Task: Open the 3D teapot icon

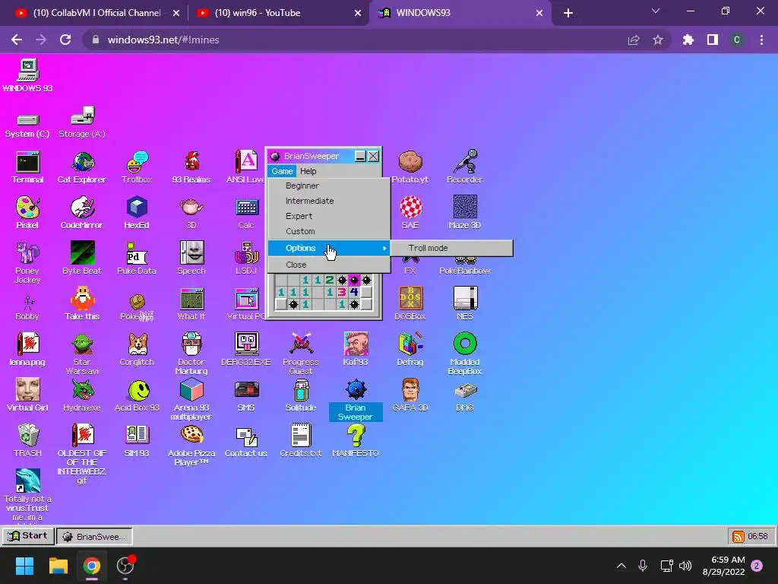Action: 191,213
